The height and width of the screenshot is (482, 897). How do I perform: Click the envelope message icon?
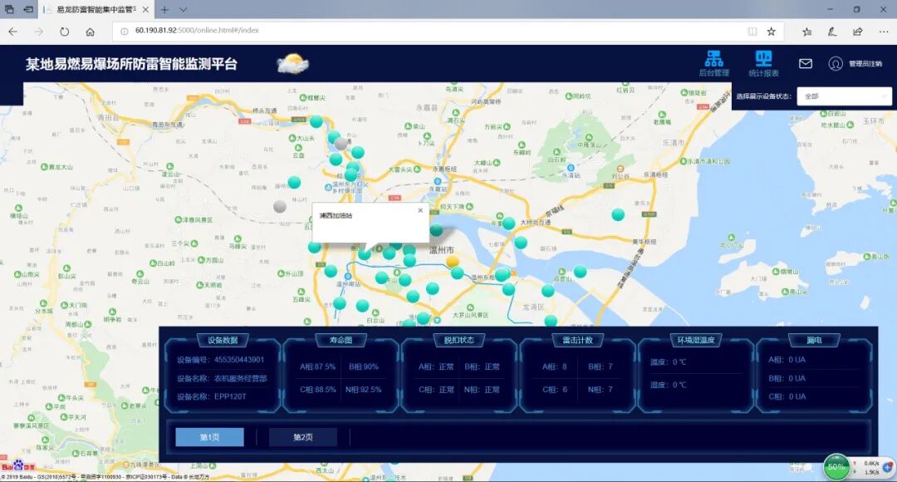805,64
